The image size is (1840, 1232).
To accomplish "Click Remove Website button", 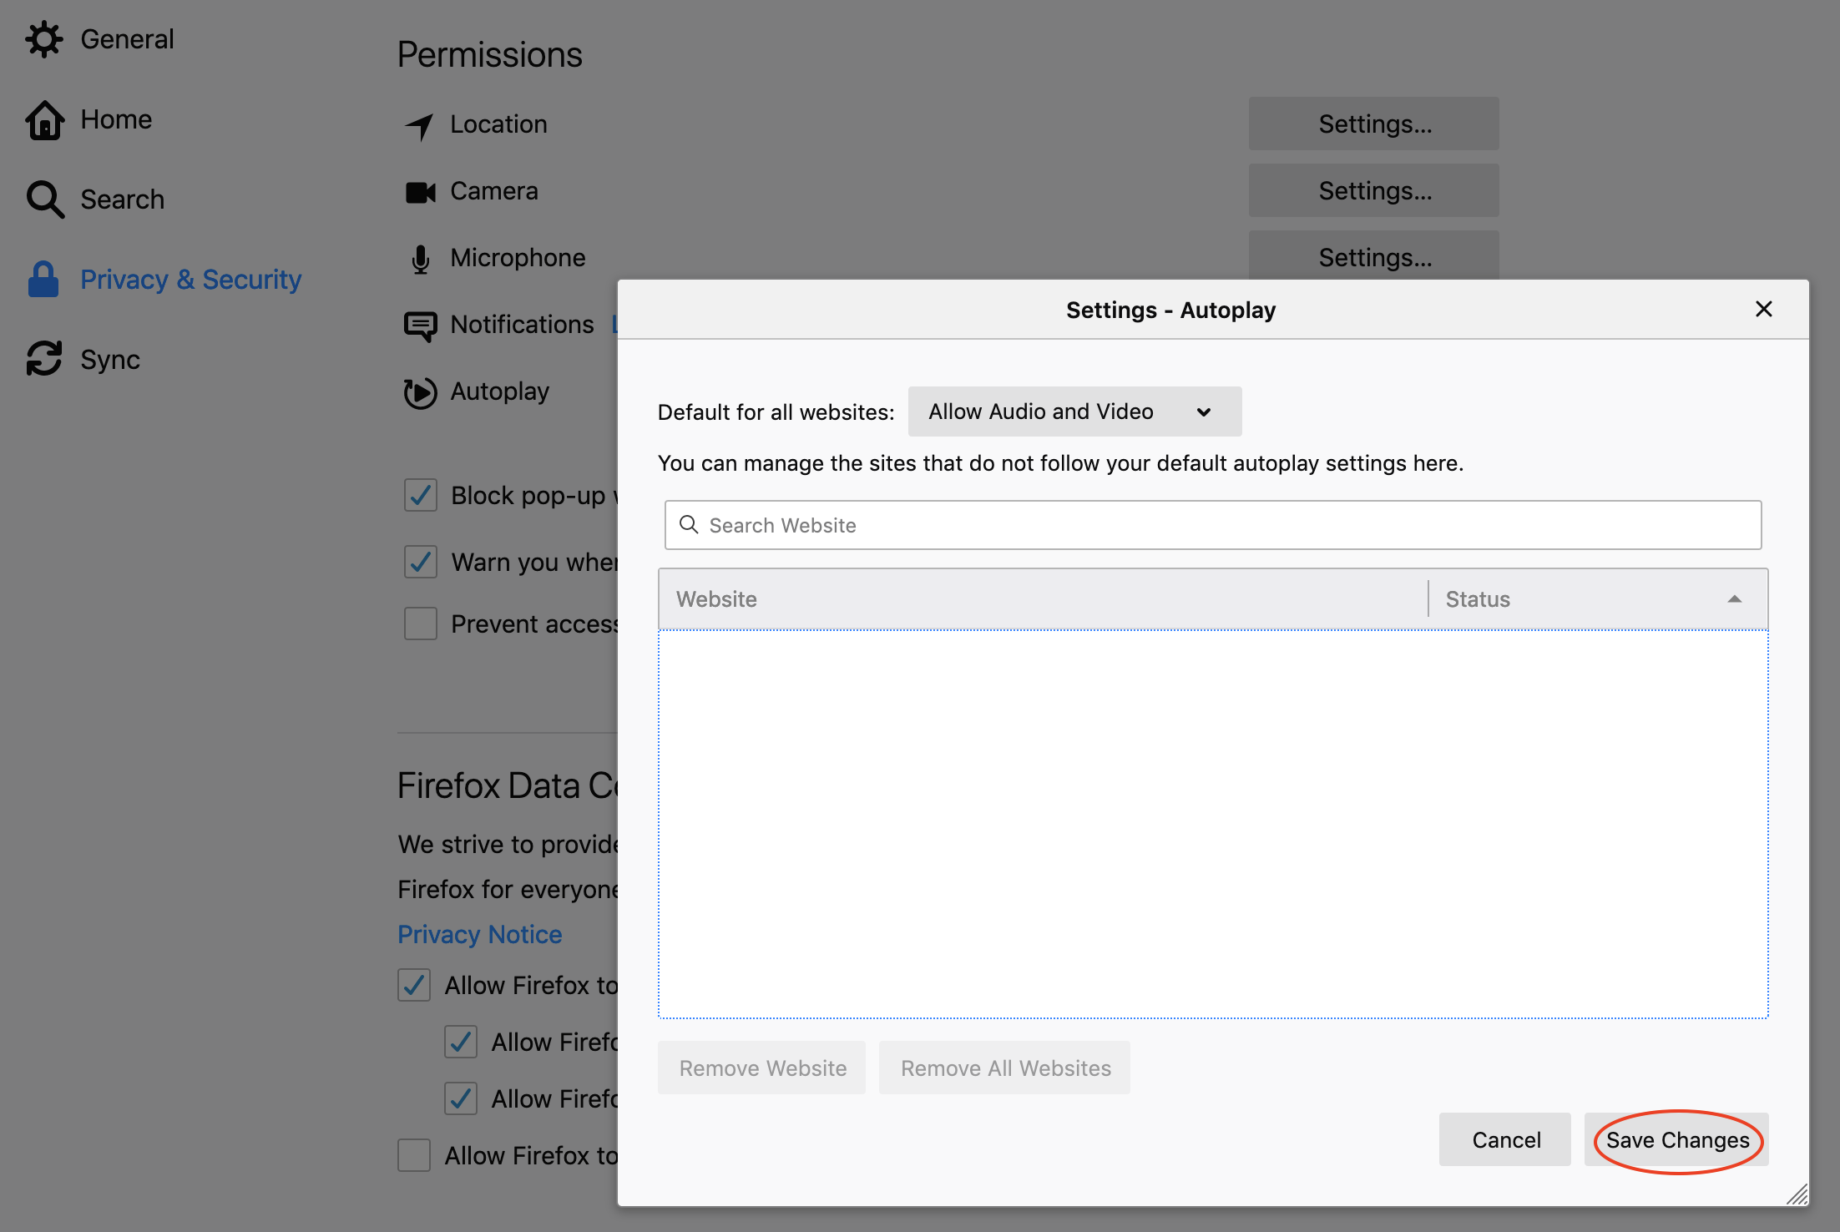I will [761, 1068].
